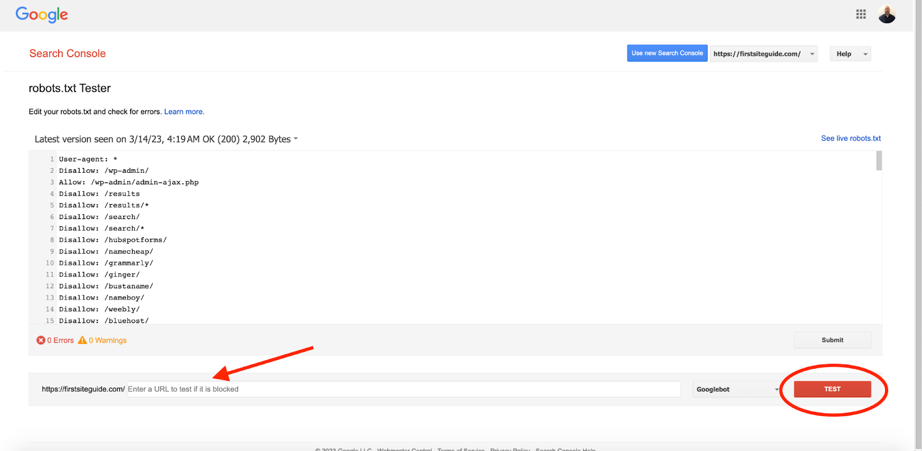This screenshot has height=451, width=922.
Task: Click the red Errors icon
Action: tap(41, 340)
